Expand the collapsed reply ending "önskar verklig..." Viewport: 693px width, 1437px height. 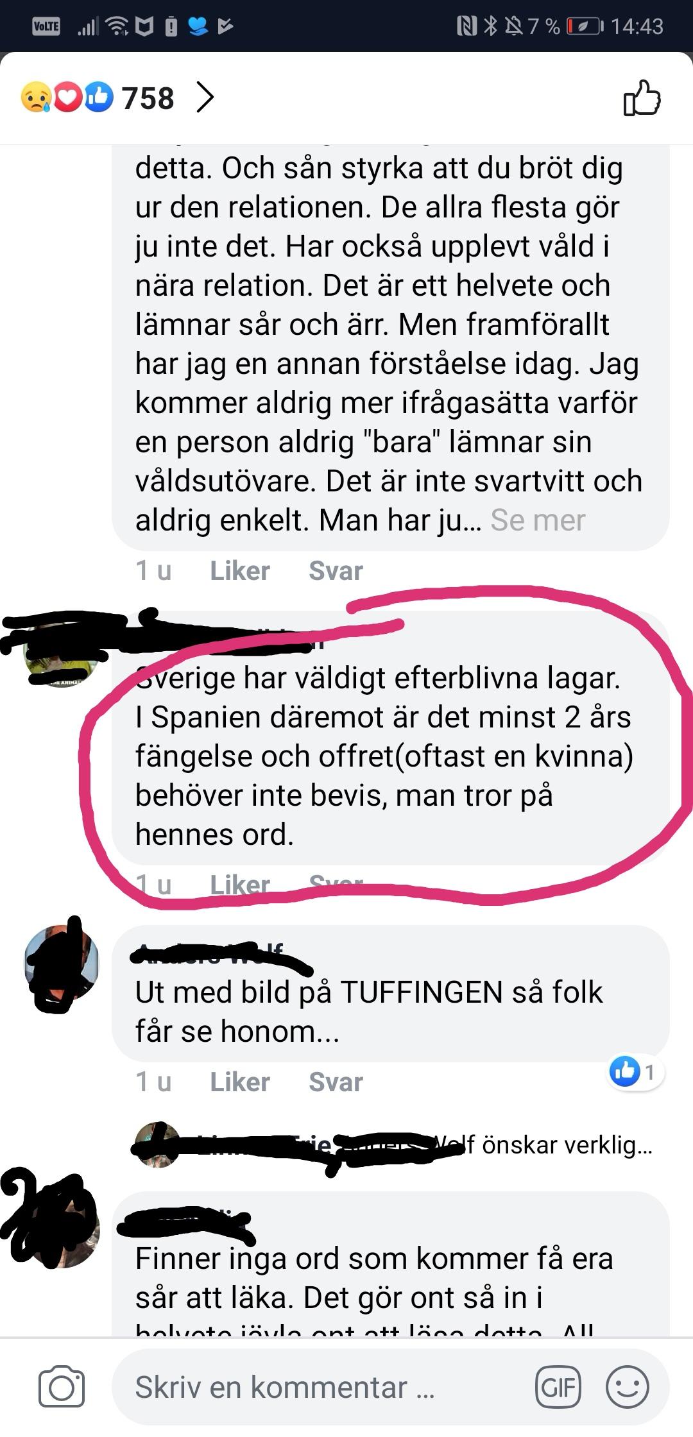point(393,1144)
